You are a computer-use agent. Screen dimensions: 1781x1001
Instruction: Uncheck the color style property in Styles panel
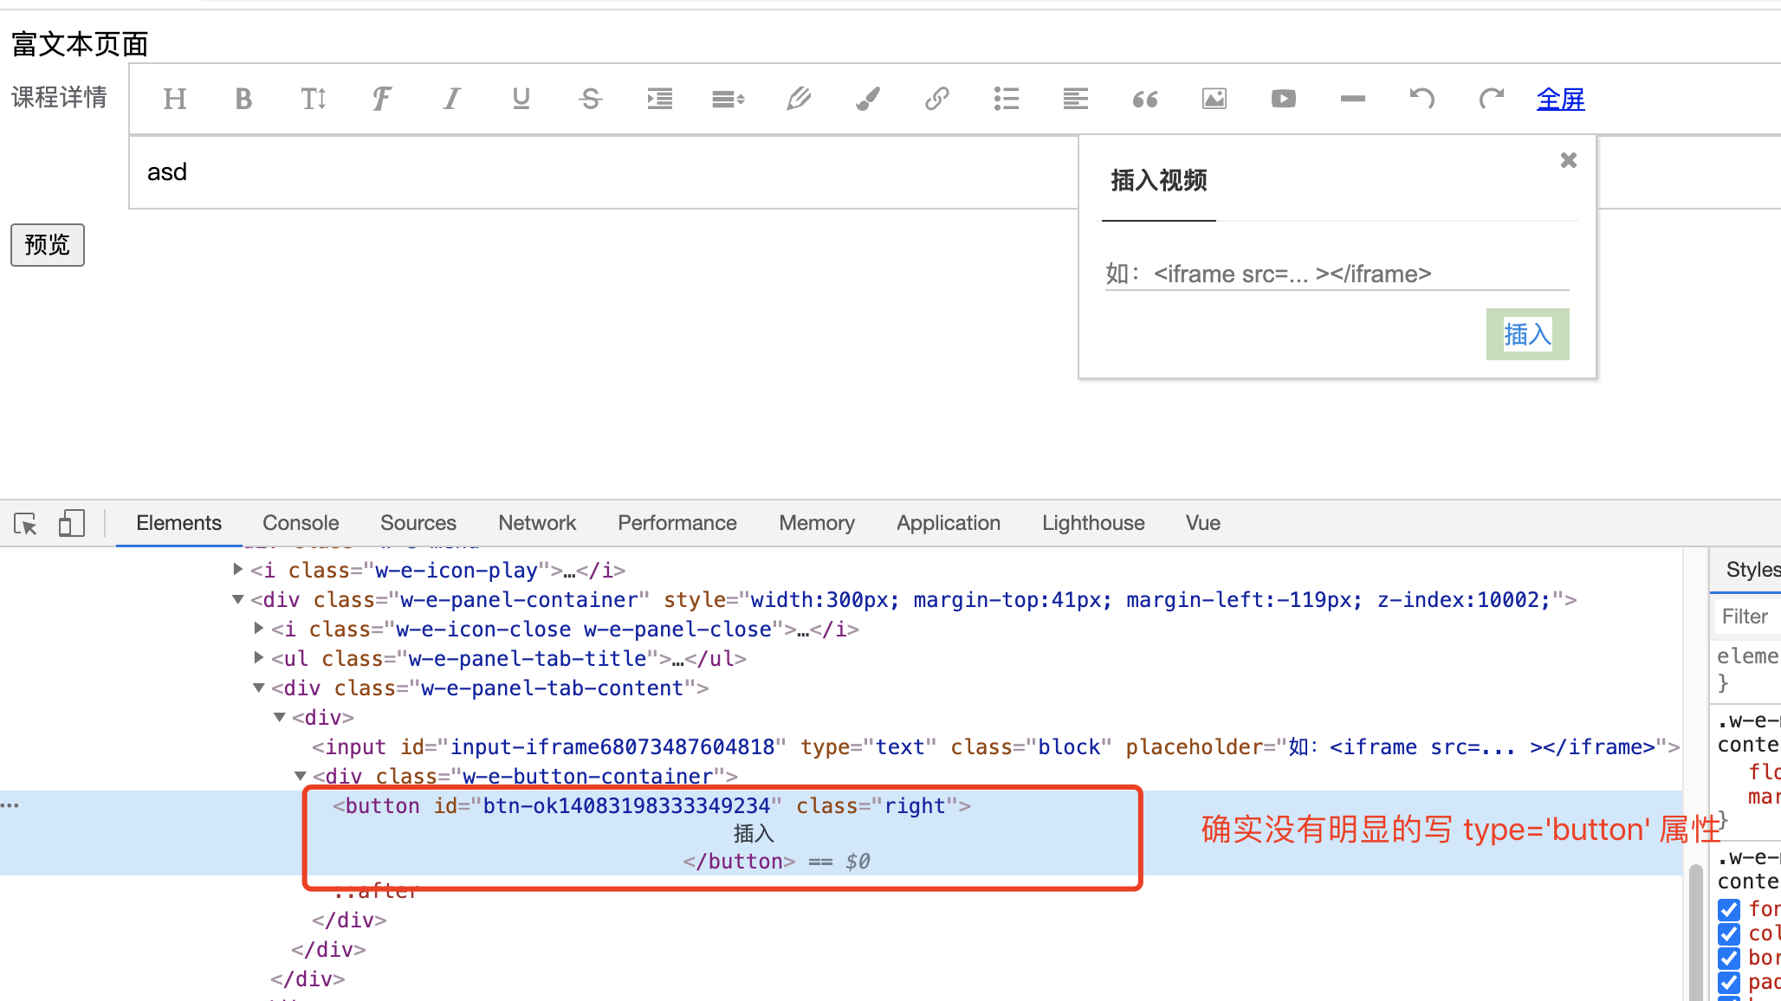tap(1729, 933)
